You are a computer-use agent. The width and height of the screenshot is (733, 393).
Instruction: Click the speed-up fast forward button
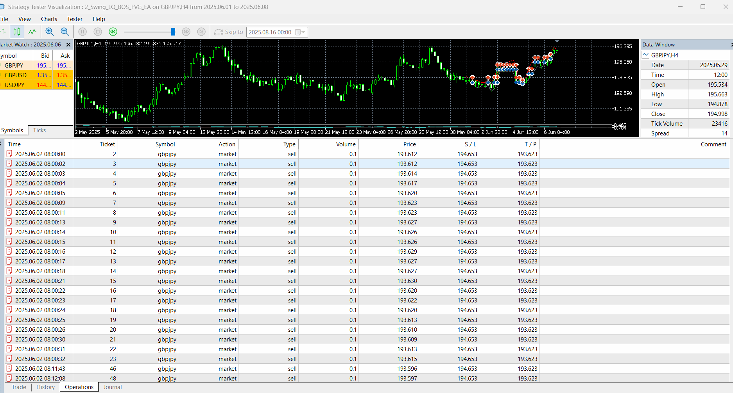(x=186, y=32)
